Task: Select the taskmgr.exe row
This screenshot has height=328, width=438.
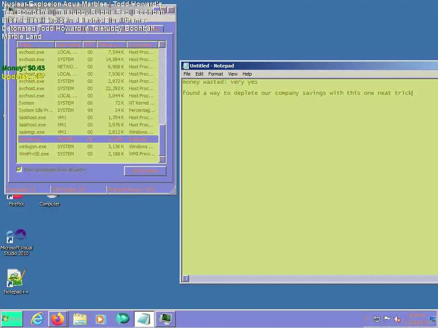Action: pyautogui.click(x=88, y=132)
